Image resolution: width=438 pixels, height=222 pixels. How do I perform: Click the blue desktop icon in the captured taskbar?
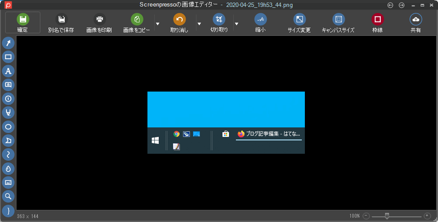(196, 134)
